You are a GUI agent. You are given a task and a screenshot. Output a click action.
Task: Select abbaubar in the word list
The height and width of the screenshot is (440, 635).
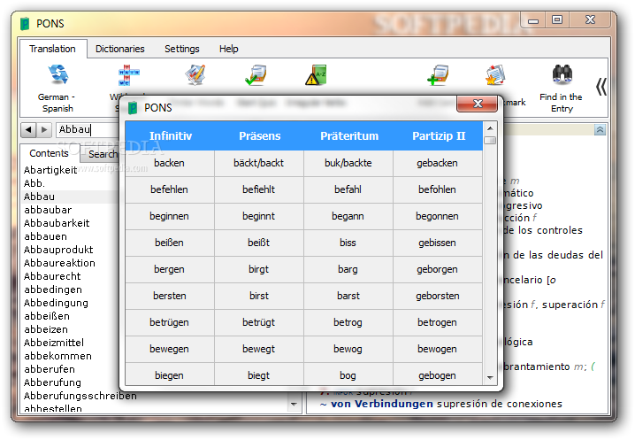(x=48, y=210)
